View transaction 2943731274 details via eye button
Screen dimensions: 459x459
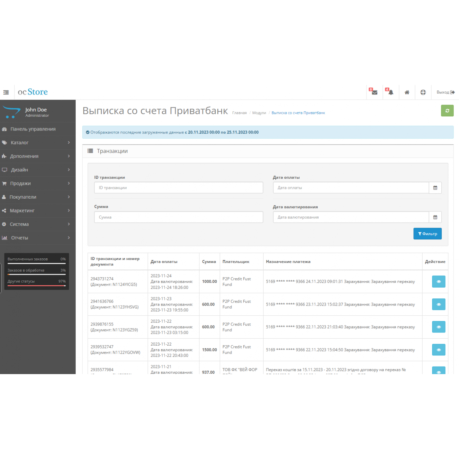coord(438,282)
